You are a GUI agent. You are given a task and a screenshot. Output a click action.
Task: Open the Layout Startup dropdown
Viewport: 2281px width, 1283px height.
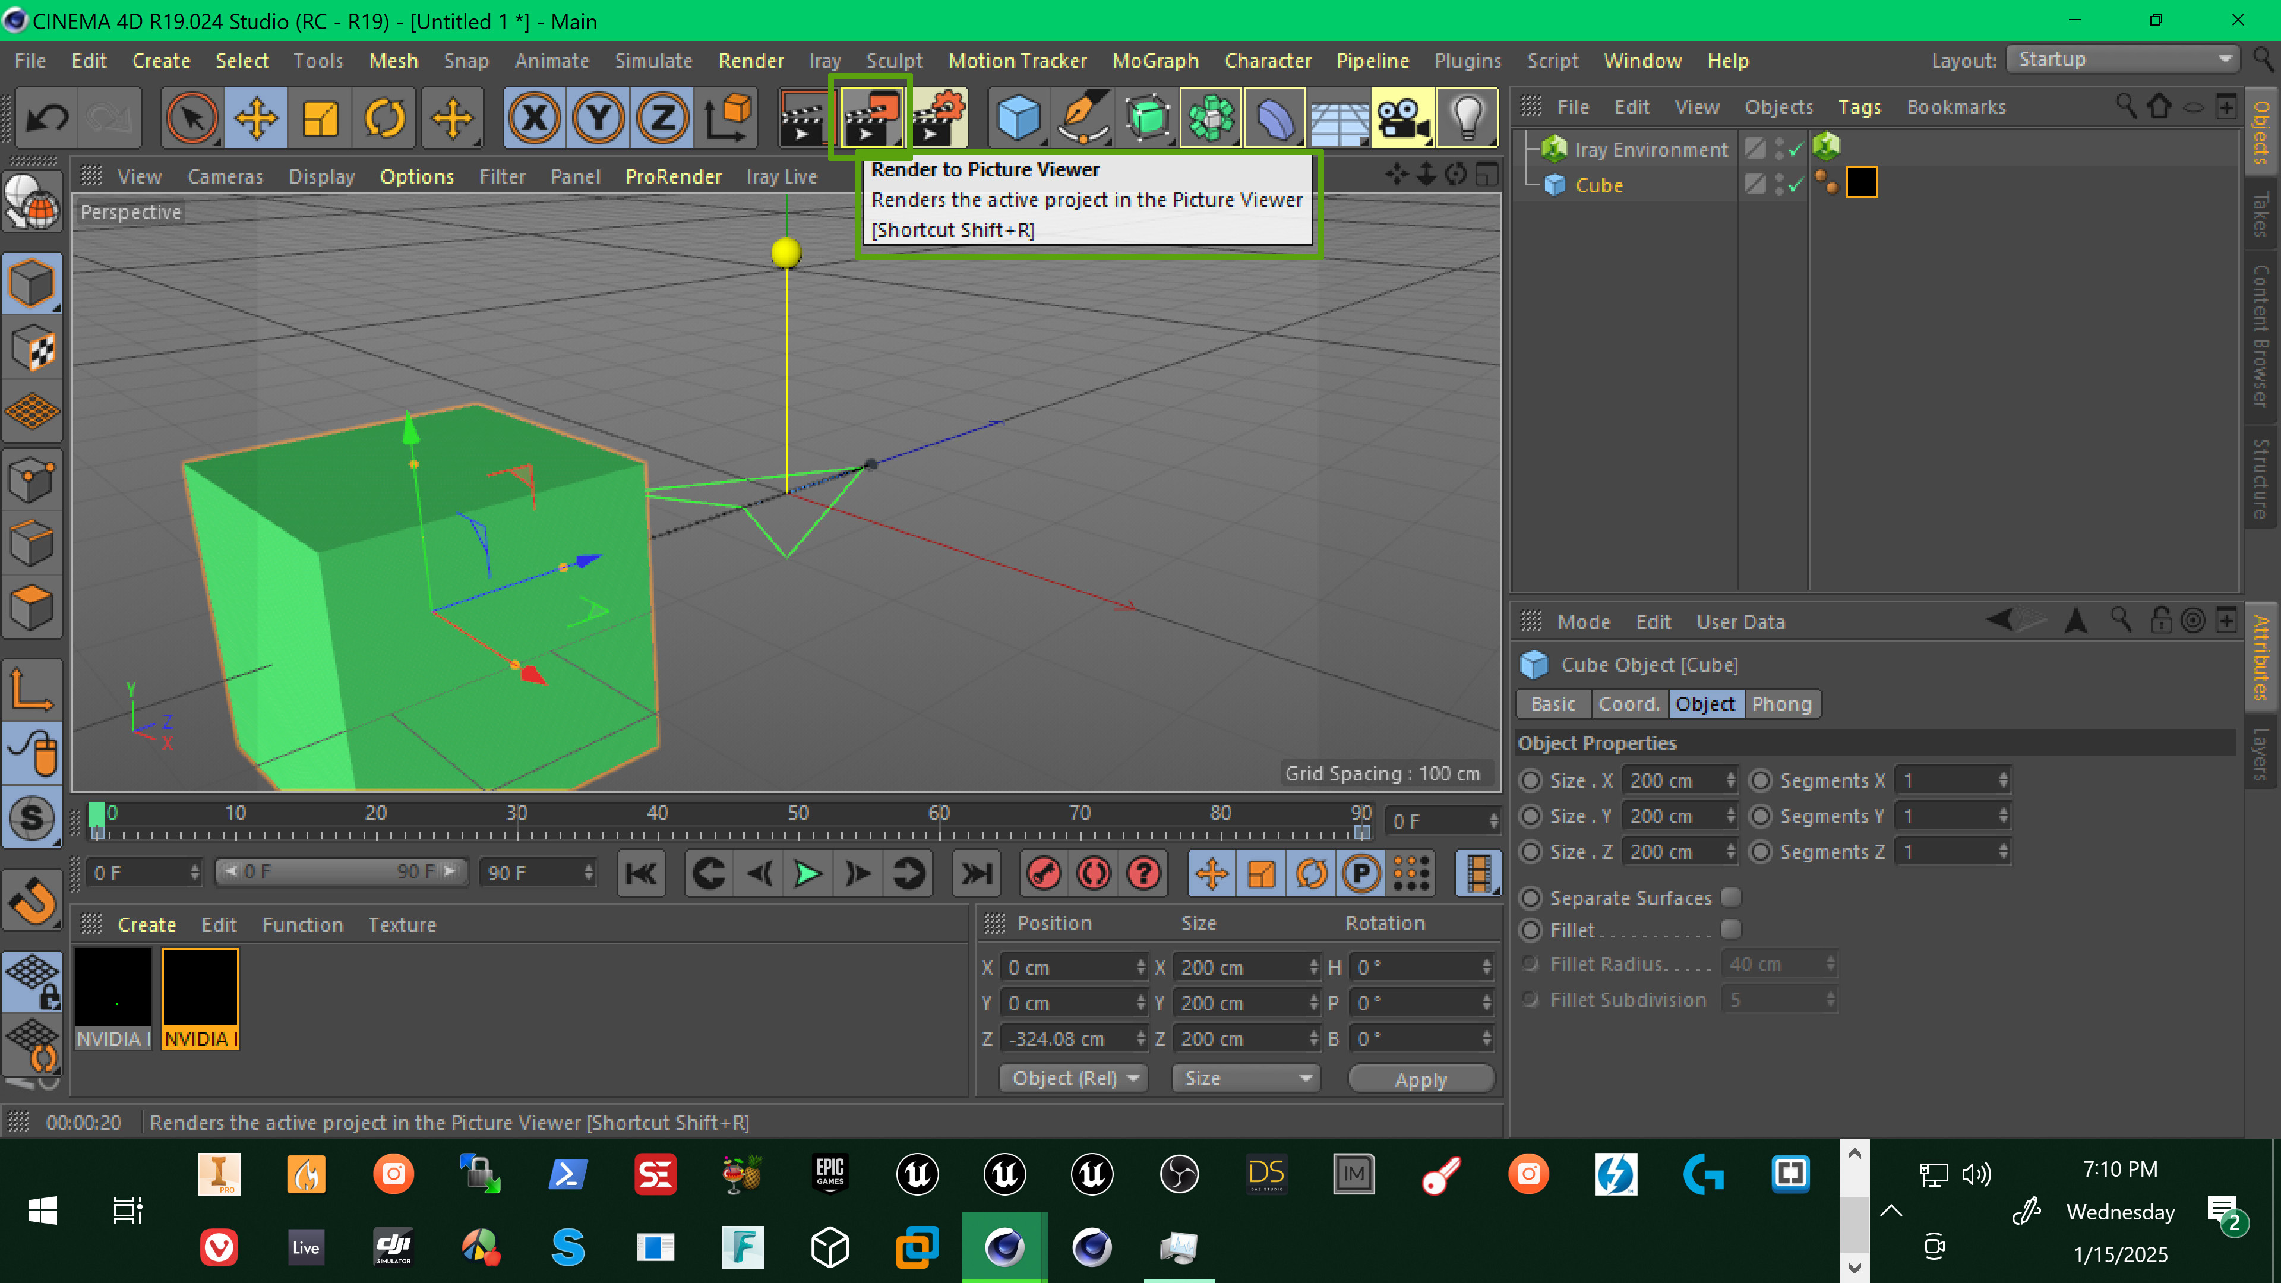pos(2122,59)
